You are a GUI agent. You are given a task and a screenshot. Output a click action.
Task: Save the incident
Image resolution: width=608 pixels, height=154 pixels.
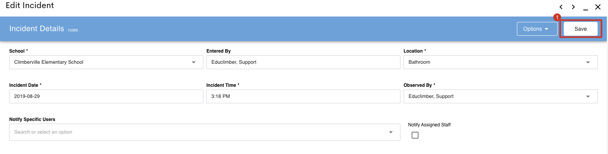coord(581,29)
